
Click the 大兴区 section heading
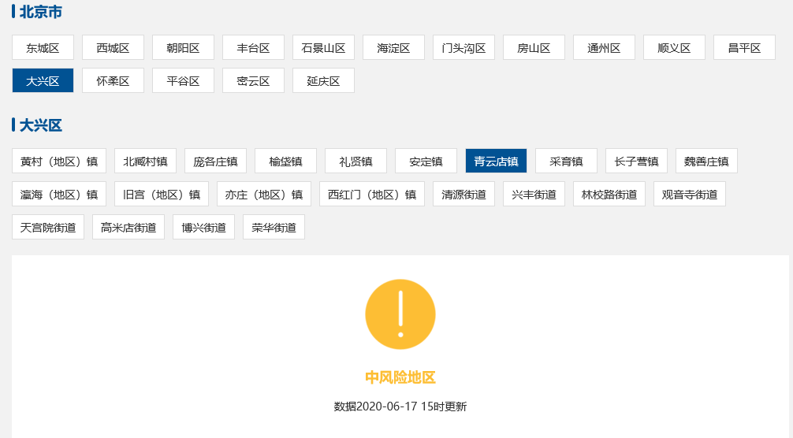(x=40, y=125)
